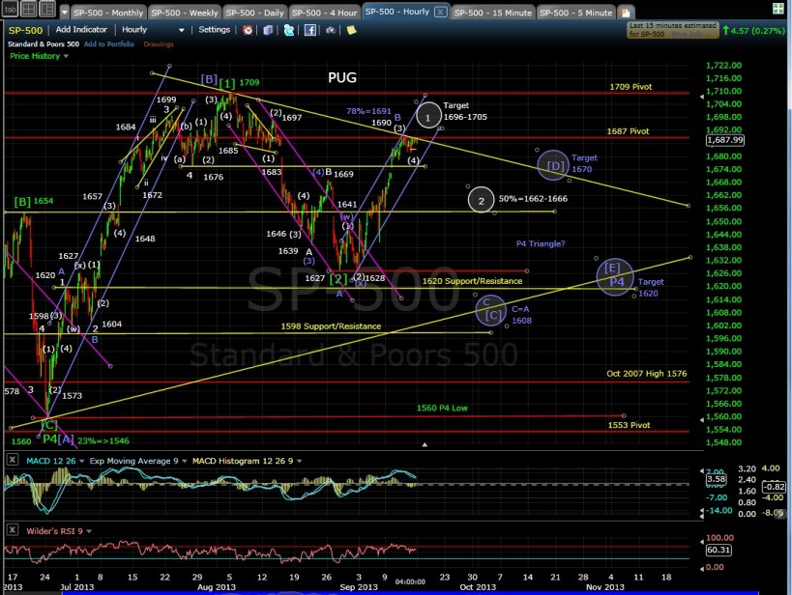Viewport: 792px width, 595px height.
Task: Close the SP-500 - Hourly tab
Action: 440,12
